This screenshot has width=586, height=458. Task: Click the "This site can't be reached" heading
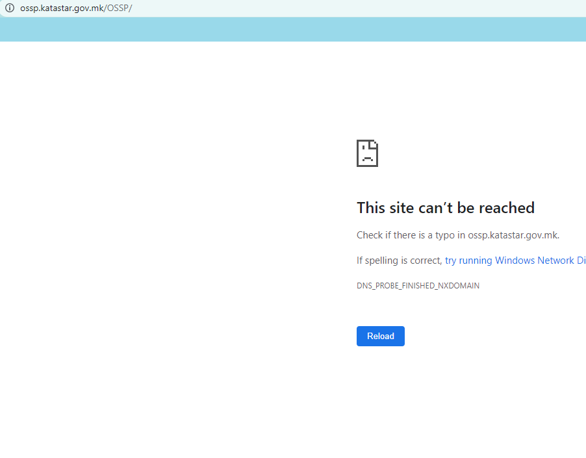tap(445, 208)
